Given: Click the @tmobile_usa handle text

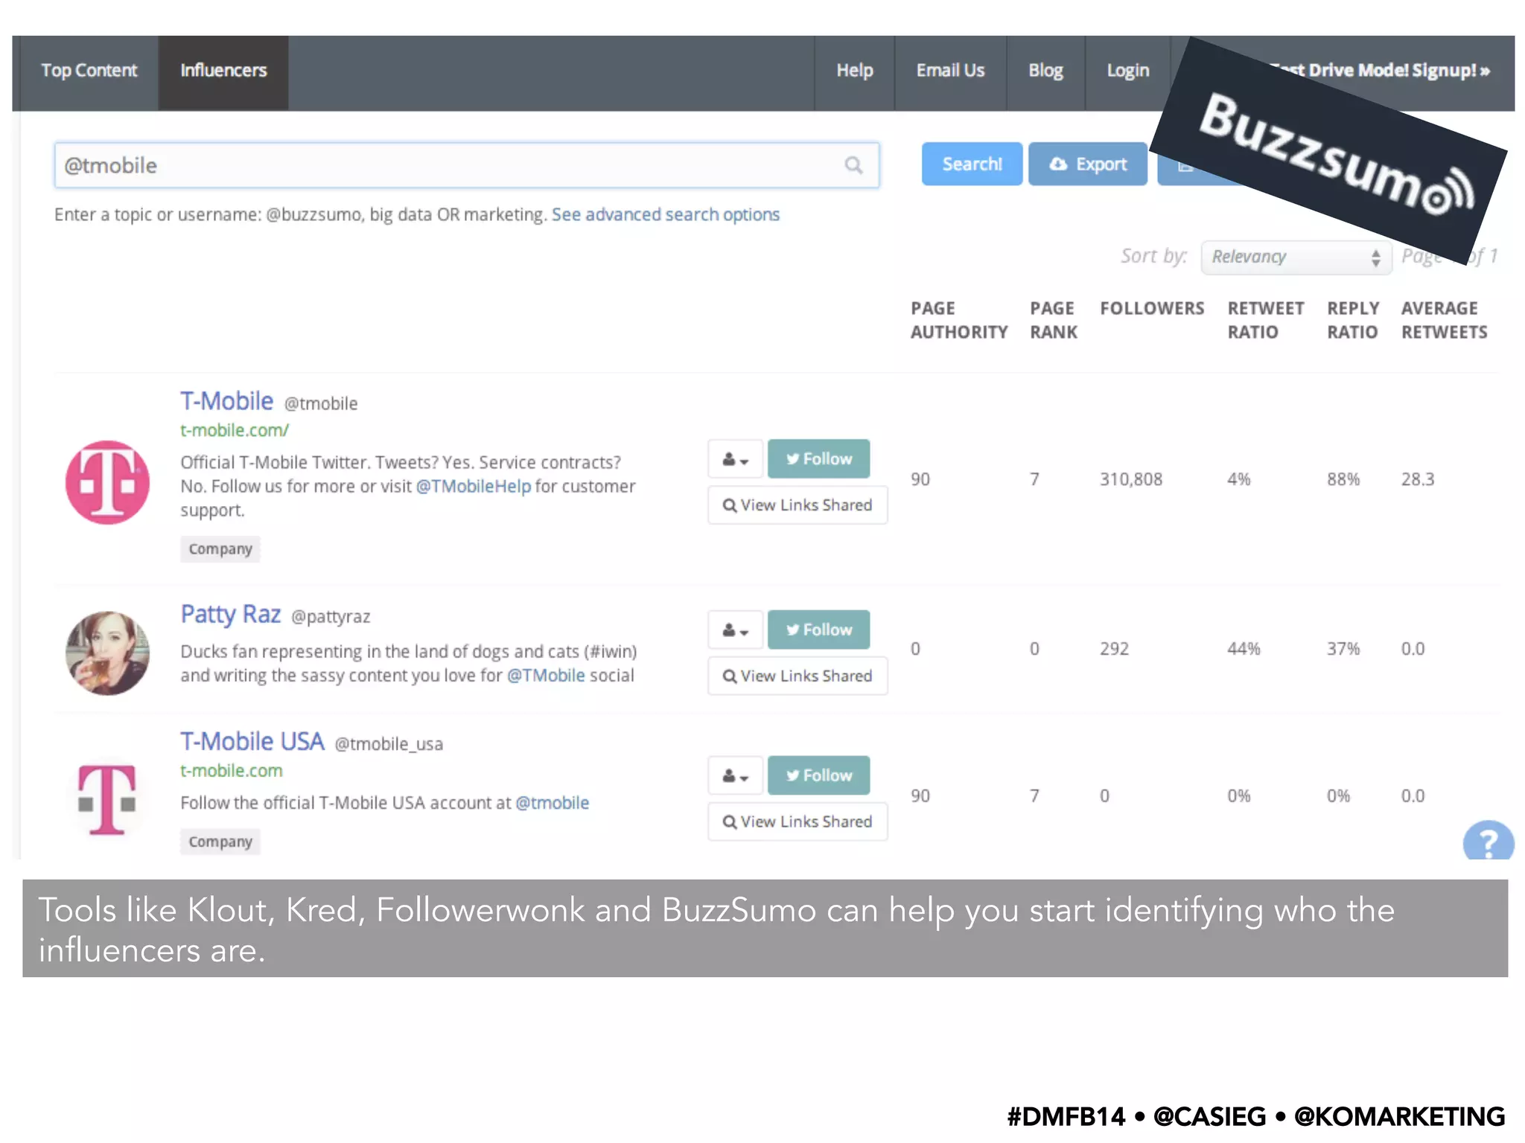Looking at the screenshot, I should [x=389, y=744].
